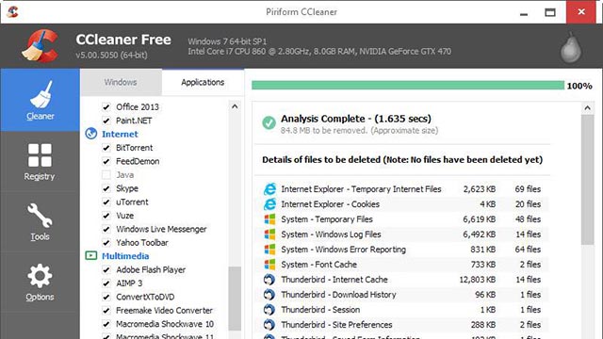
Task: Click Internet Explorer icon beside Cookies row
Action: [x=269, y=204]
